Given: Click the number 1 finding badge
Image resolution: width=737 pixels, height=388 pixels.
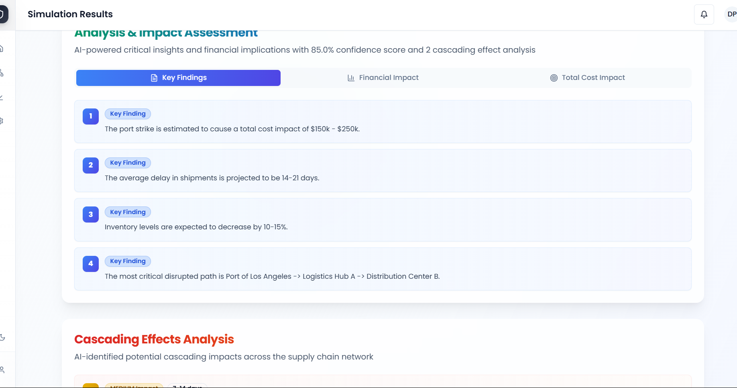Looking at the screenshot, I should tap(91, 116).
